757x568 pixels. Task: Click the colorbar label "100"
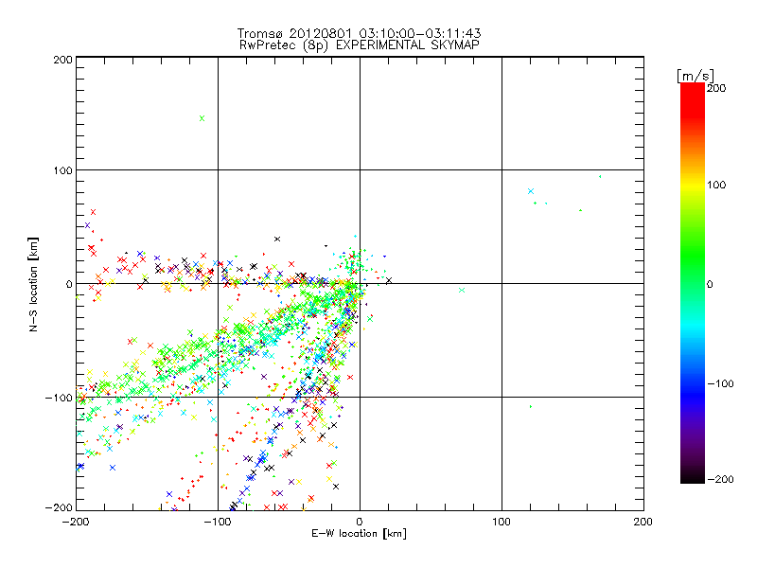coord(716,185)
